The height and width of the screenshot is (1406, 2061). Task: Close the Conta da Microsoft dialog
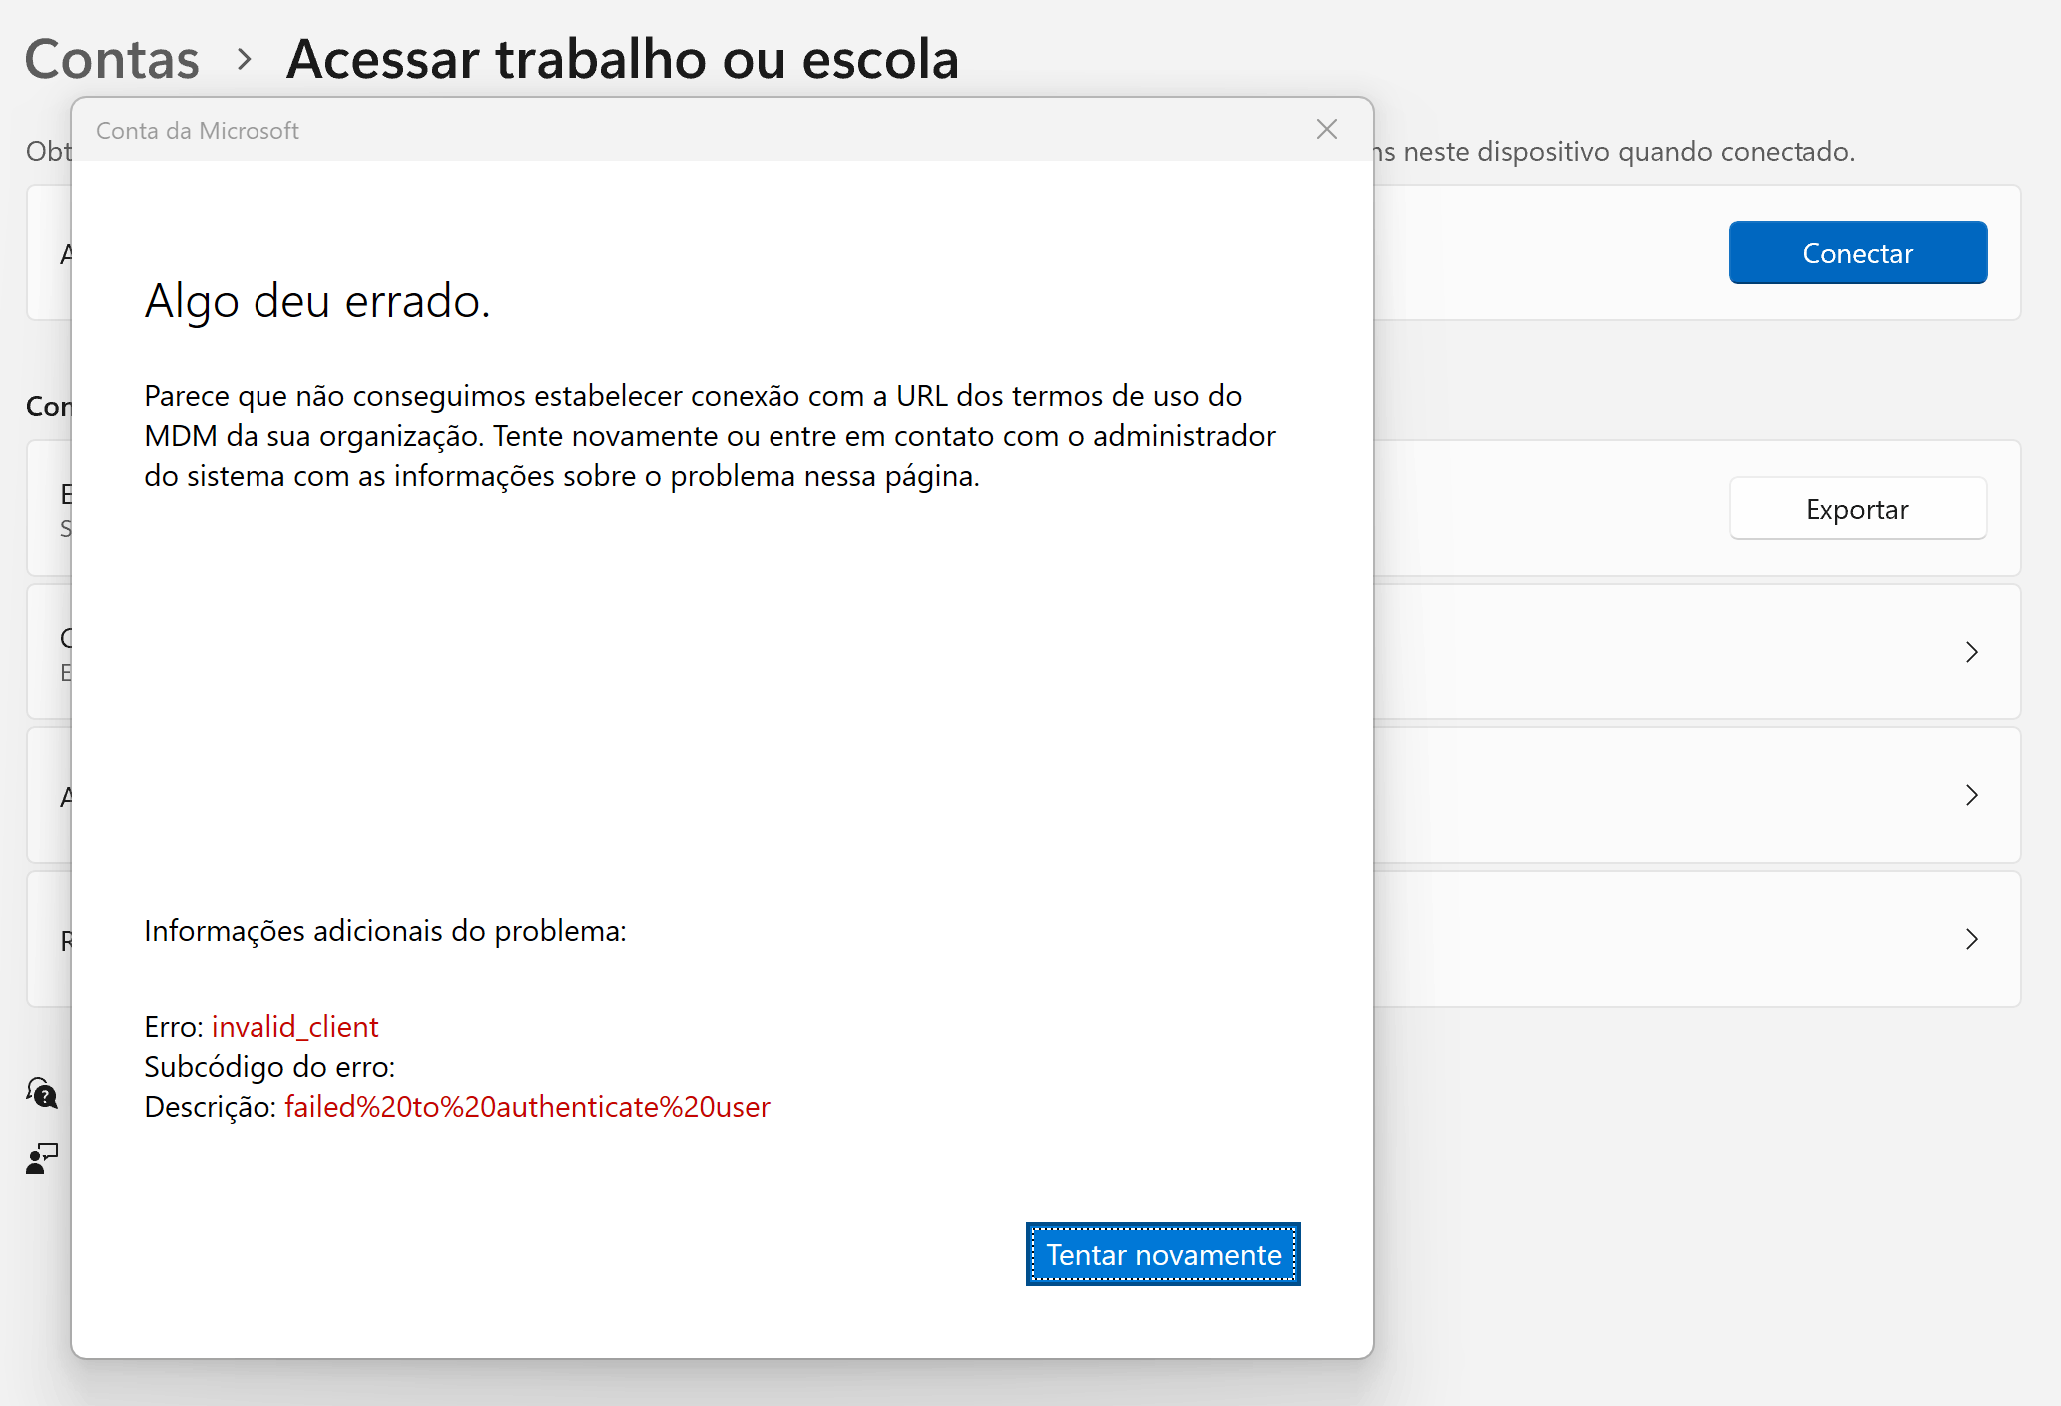pyautogui.click(x=1326, y=130)
